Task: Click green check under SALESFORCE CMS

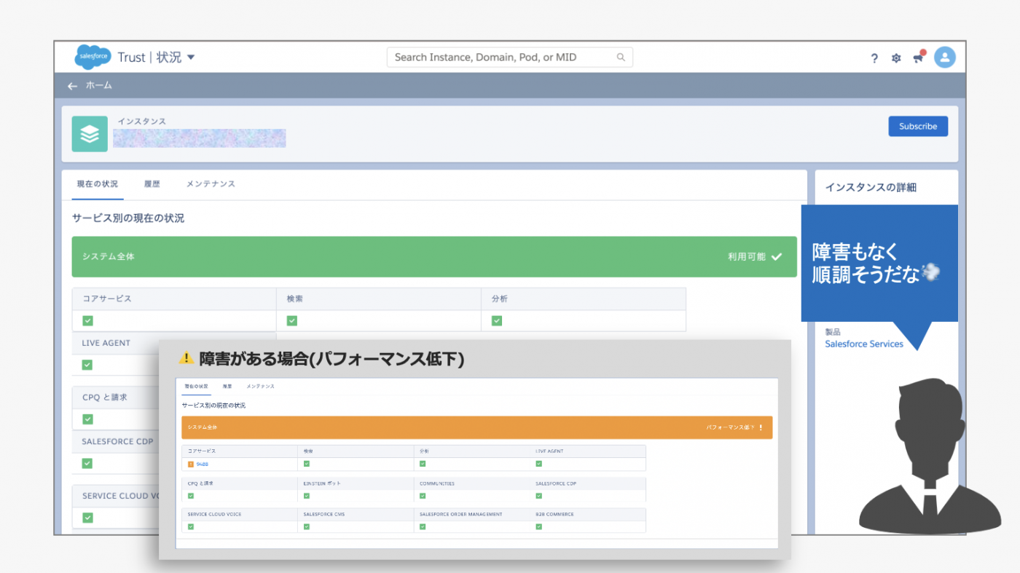Action: click(307, 526)
